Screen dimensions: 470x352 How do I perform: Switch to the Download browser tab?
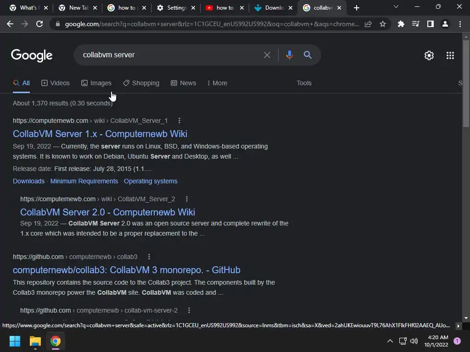point(269,8)
